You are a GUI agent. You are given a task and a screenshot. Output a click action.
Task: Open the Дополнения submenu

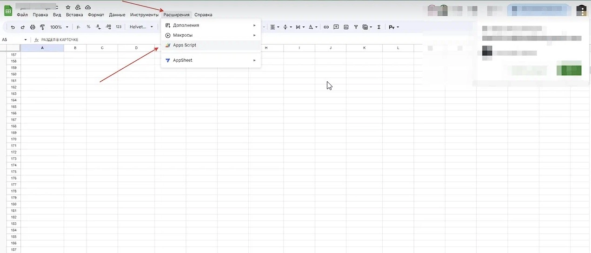(186, 25)
